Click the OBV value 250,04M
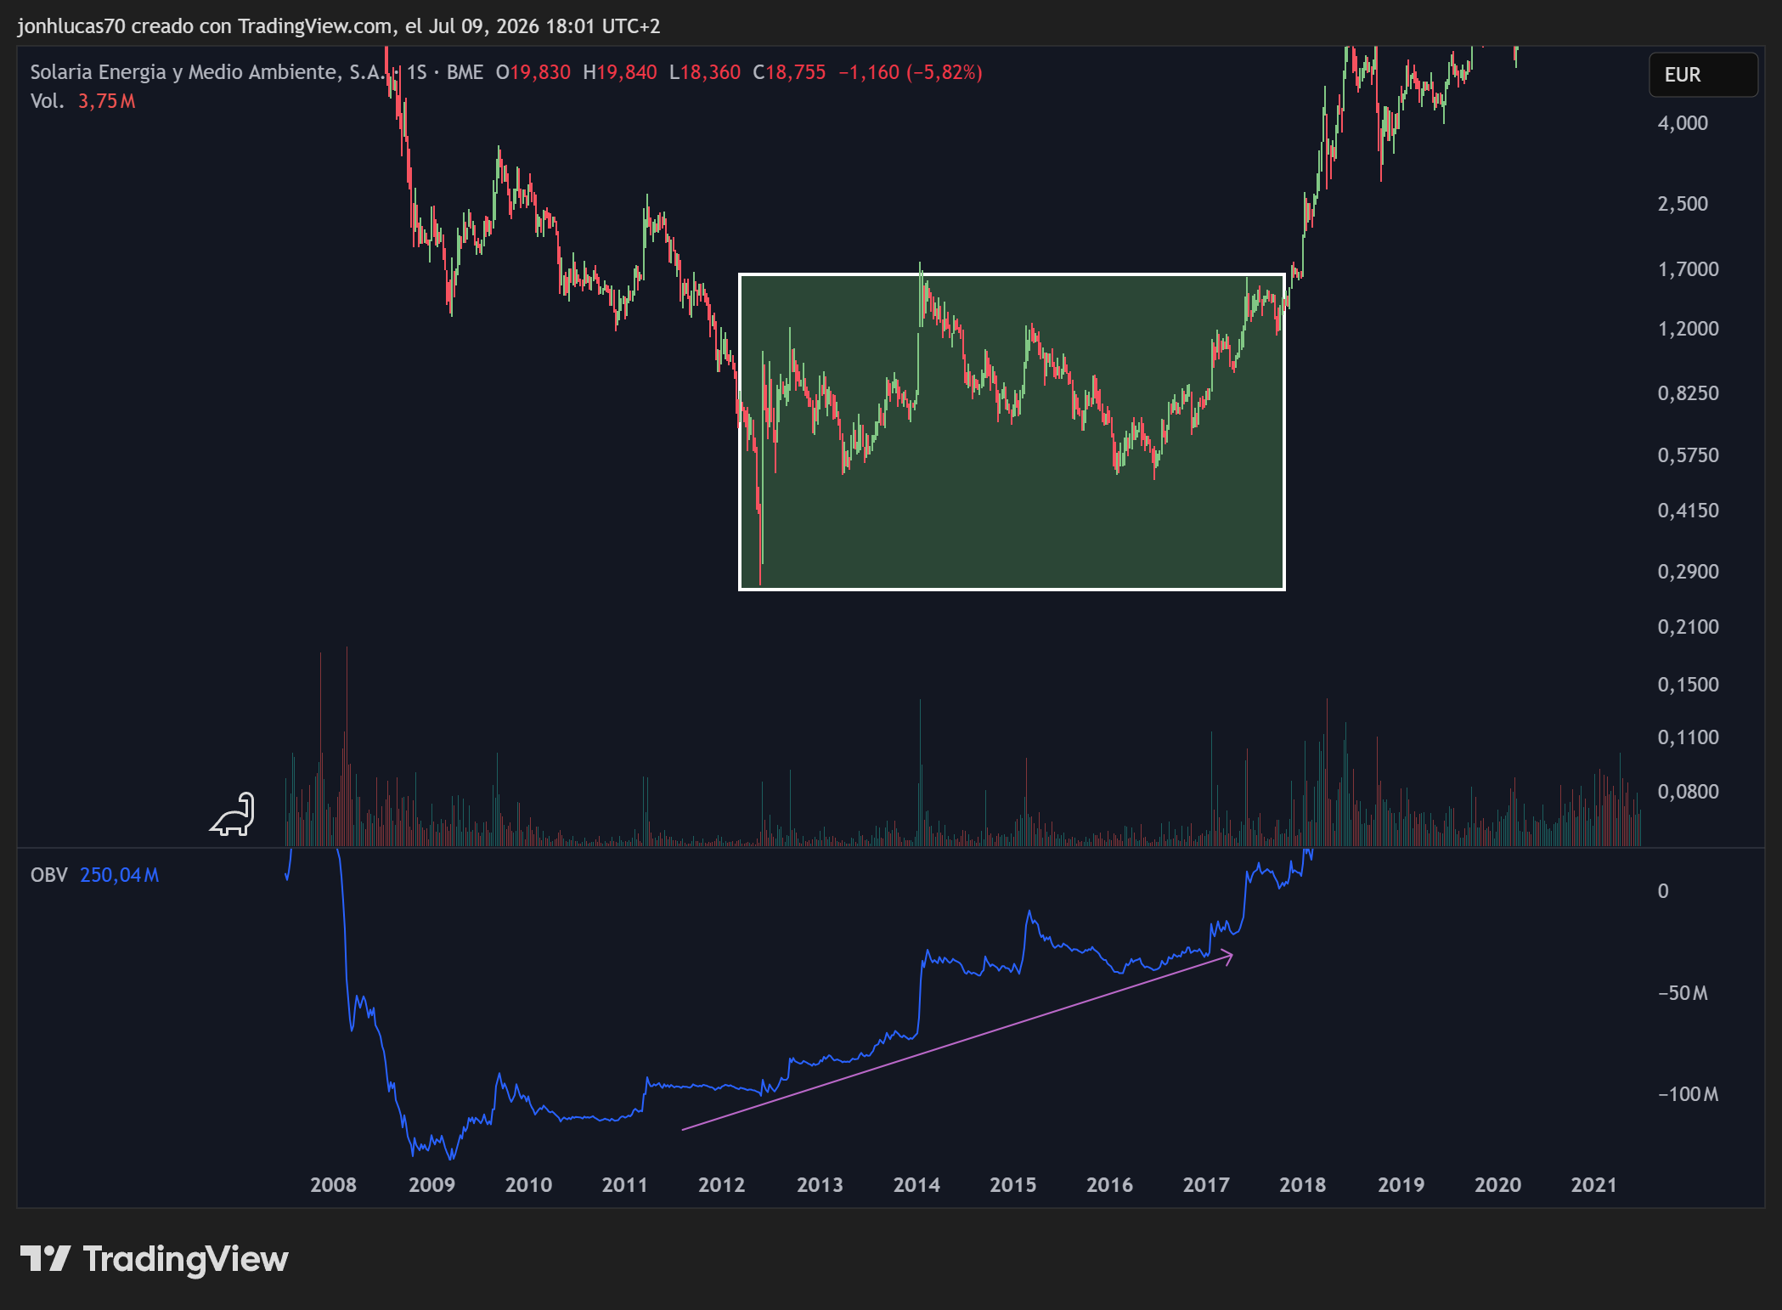This screenshot has width=1782, height=1310. pos(119,875)
